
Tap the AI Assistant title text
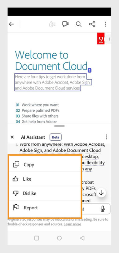coord(33,137)
